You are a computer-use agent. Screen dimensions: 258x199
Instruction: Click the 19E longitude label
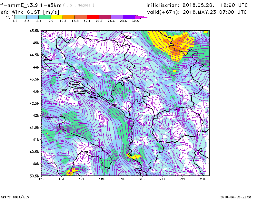pyautogui.click(x=122, y=179)
